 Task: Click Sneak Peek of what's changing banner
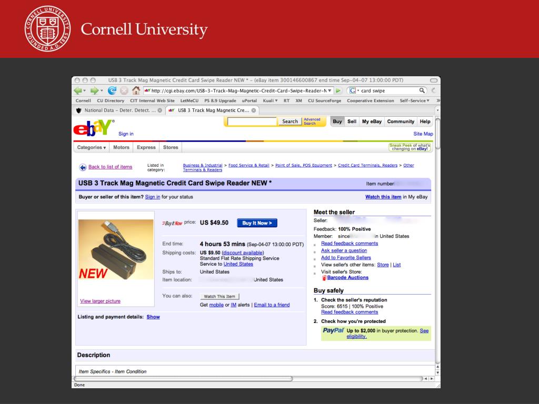pyautogui.click(x=410, y=147)
